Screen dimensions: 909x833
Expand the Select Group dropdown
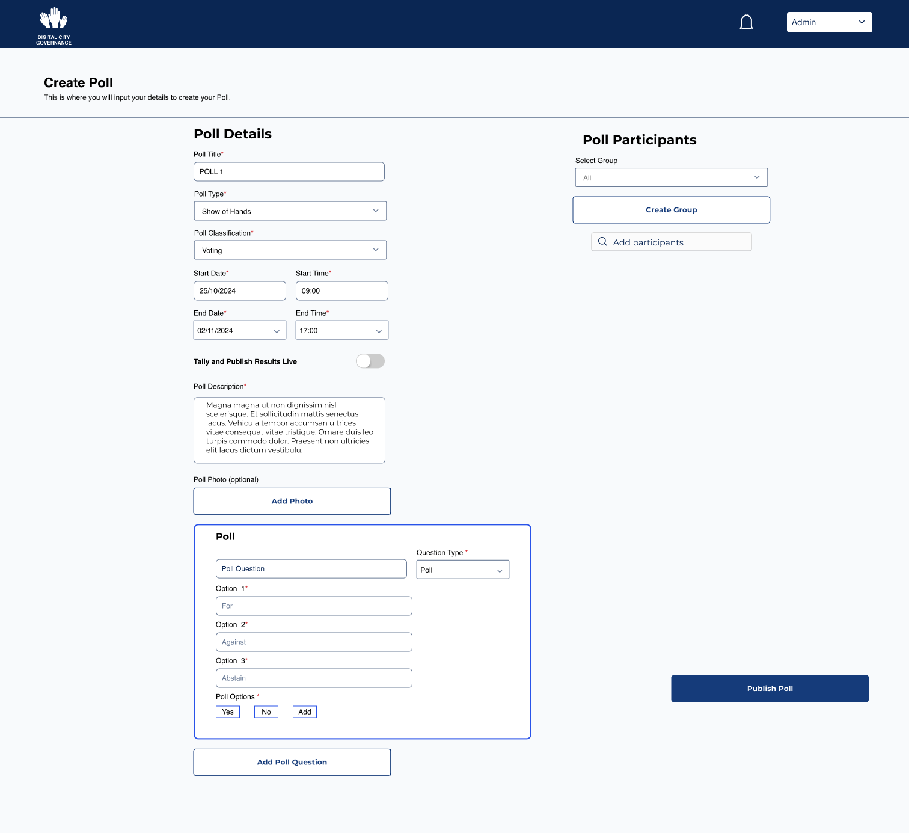(x=671, y=177)
